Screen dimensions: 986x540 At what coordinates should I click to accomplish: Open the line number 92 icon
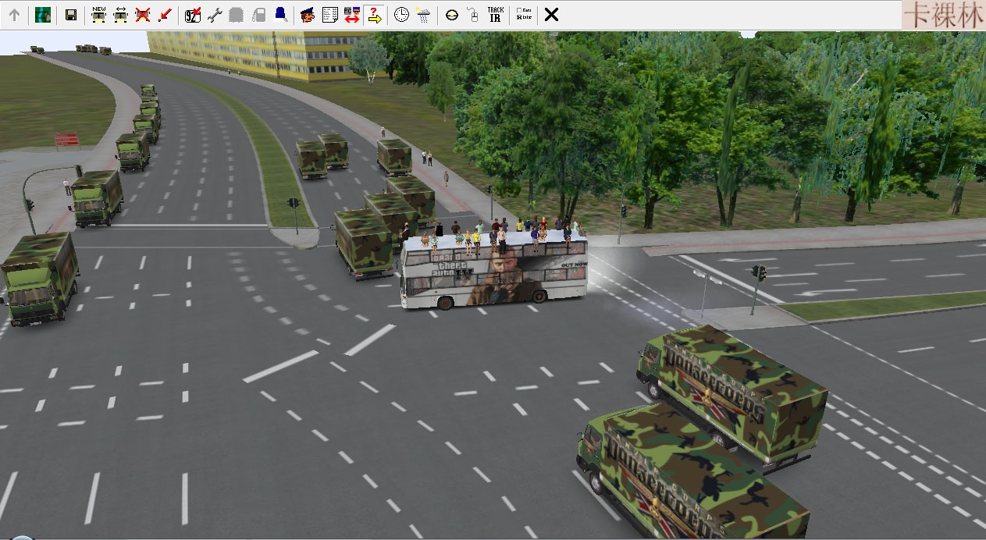[x=193, y=15]
